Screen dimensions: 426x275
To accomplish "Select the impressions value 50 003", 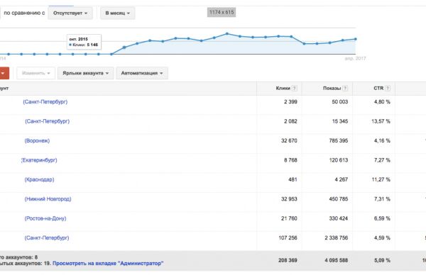I will click(340, 101).
